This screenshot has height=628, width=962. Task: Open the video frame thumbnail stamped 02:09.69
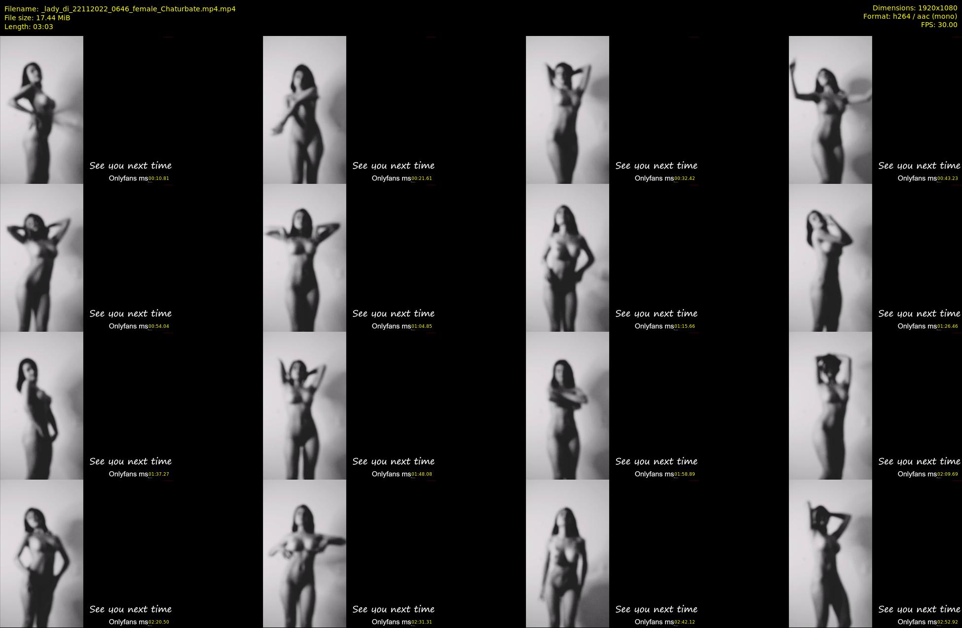[875, 406]
